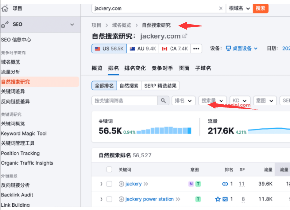Select the US 56.5K database button
This screenshot has height=210, width=290.
coord(109,49)
